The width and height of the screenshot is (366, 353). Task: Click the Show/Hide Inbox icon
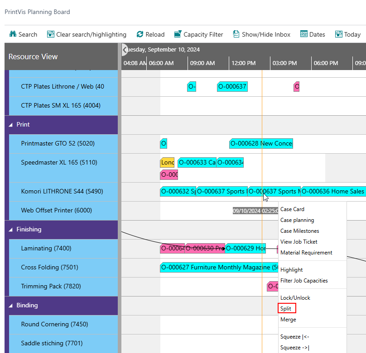236,34
